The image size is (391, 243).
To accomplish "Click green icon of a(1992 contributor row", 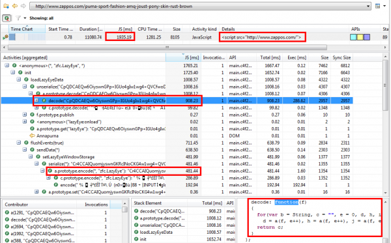I will point(7,233).
